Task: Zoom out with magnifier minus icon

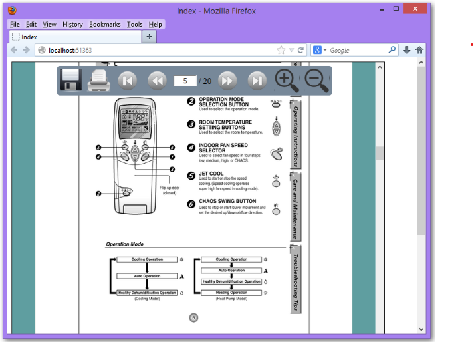Action: pyautogui.click(x=316, y=81)
